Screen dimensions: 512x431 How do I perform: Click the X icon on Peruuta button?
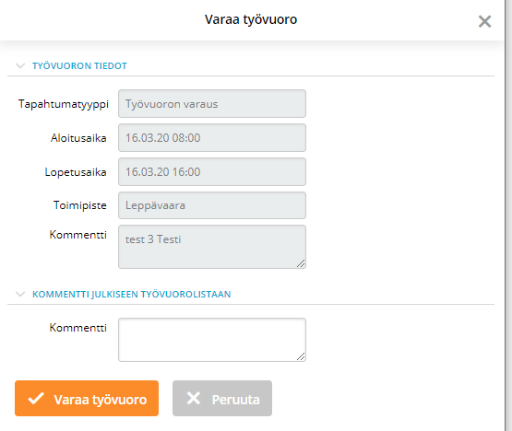(194, 398)
